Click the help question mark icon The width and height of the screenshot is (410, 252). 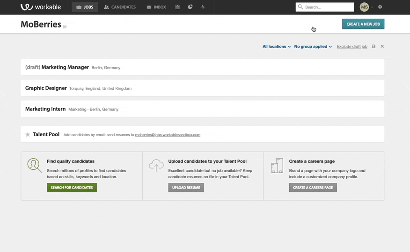380,7
